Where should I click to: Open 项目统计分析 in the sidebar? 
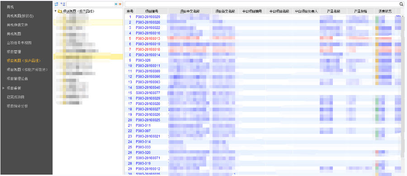17,106
